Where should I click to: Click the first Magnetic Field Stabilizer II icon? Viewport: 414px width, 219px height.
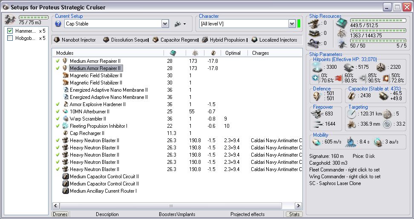[66, 76]
